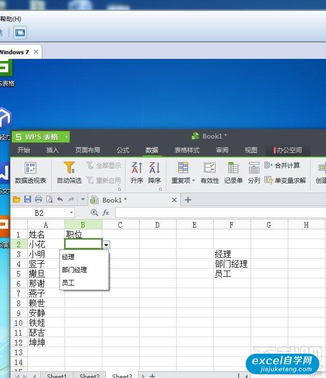
Task: Click the VM fullscreen icon in top toolbar
Action: point(20,33)
